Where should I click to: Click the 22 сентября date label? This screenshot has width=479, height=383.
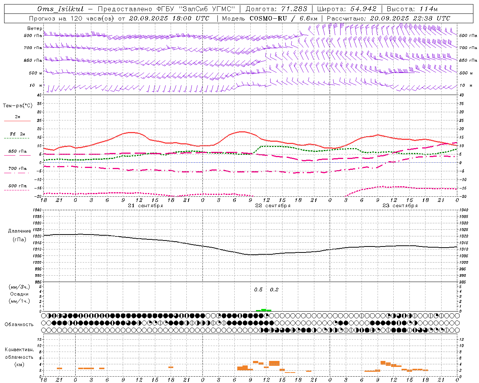click(273, 206)
